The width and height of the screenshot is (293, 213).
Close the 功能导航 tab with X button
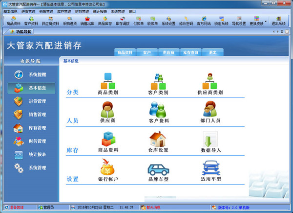287,32
